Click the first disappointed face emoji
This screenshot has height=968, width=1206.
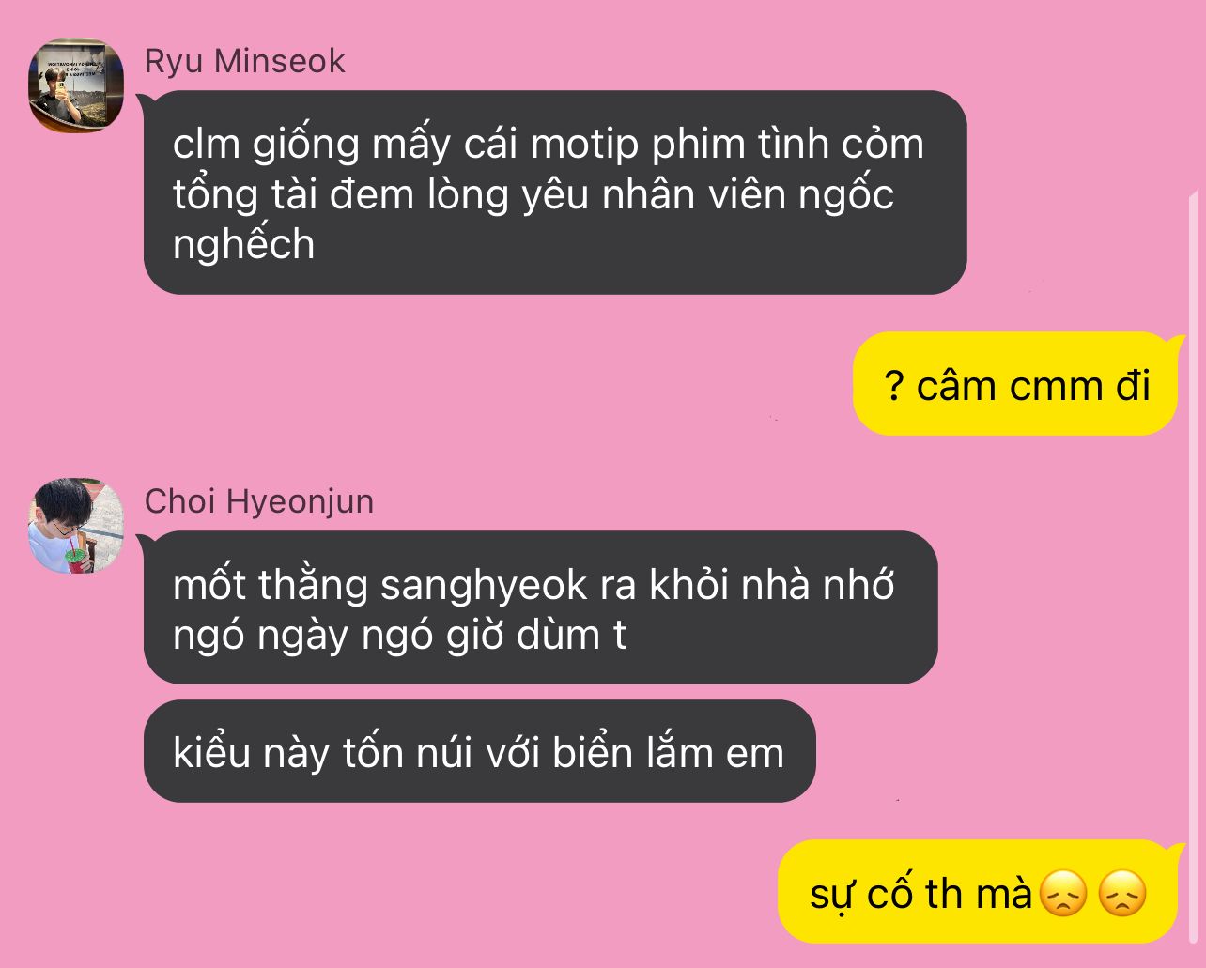pos(1062,894)
